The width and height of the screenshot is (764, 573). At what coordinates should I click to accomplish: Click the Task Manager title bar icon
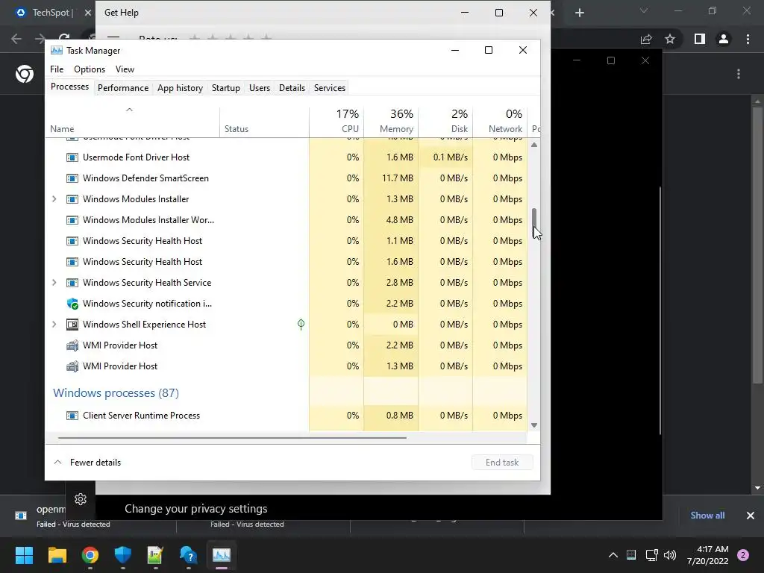tap(57, 50)
